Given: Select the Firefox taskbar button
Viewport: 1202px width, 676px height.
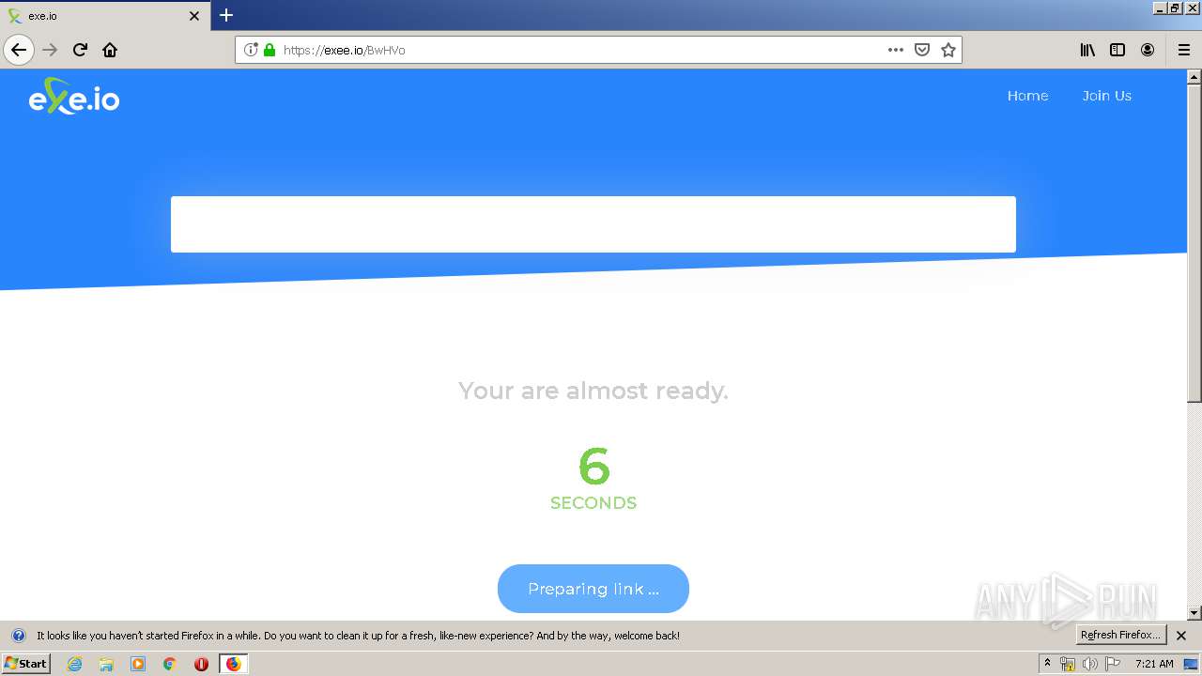Looking at the screenshot, I should (x=233, y=664).
